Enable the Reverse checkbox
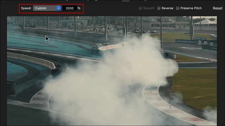Screen dimensions: 225x126 [x=159, y=8]
